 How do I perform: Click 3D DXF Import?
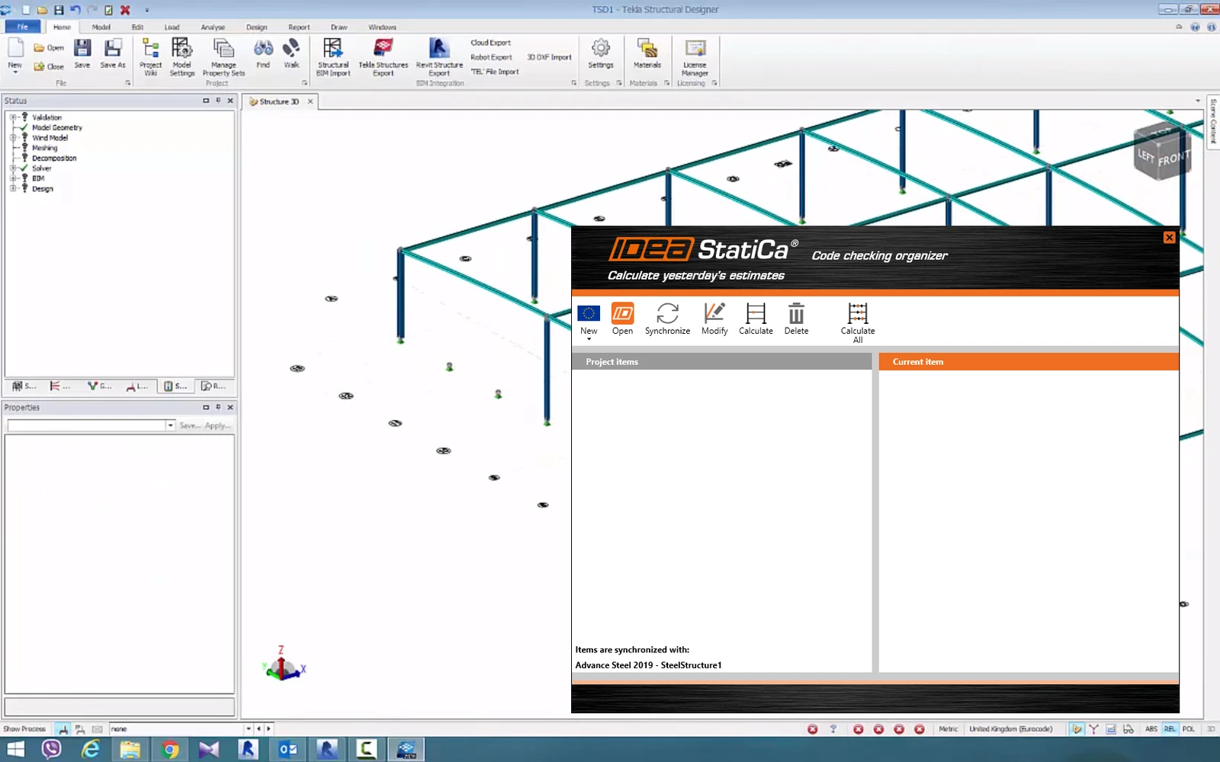point(549,57)
